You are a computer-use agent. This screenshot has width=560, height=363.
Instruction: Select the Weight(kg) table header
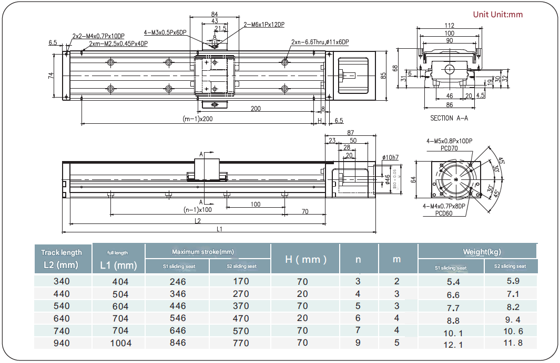(x=478, y=252)
